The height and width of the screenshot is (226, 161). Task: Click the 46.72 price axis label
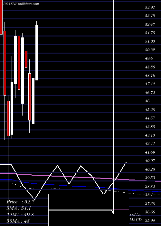point(150,93)
